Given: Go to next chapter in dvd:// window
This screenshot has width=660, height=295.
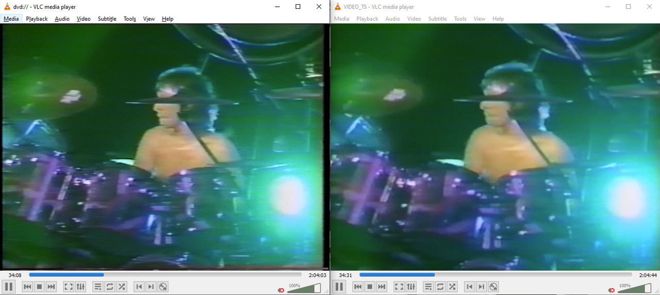Looking at the screenshot, I should (151, 287).
